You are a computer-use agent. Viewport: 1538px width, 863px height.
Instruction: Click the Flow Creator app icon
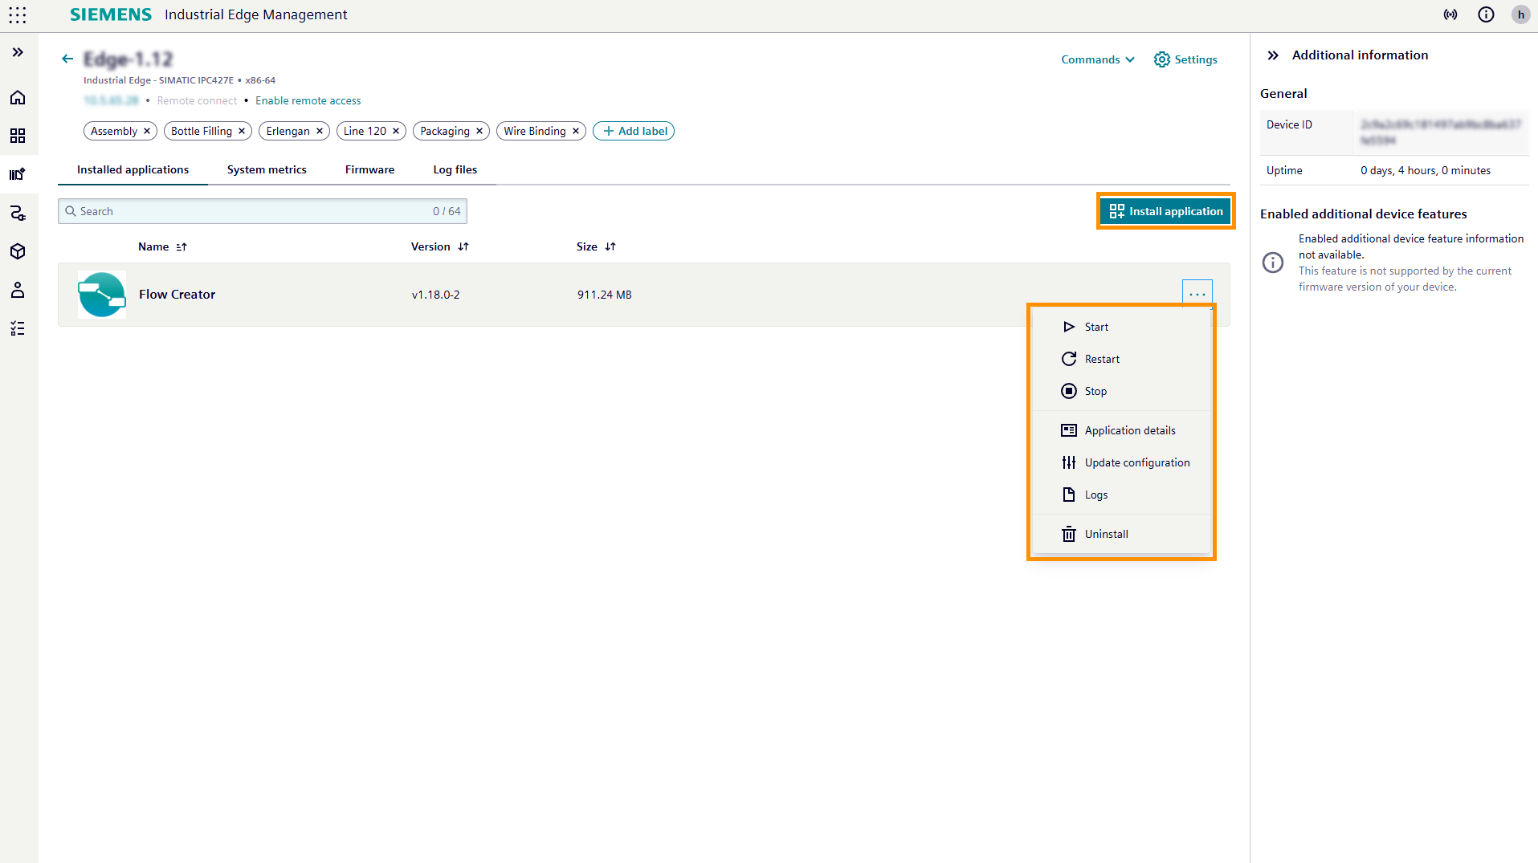pos(102,295)
